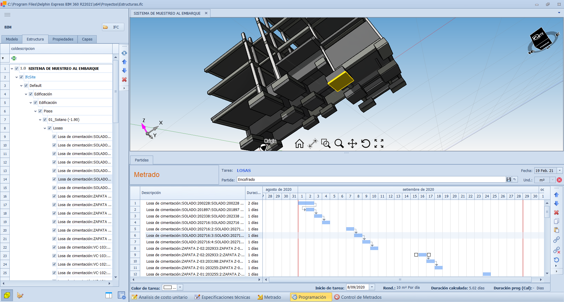The image size is (564, 302).
Task: Open Control de Metrados section
Action: pyautogui.click(x=358, y=297)
